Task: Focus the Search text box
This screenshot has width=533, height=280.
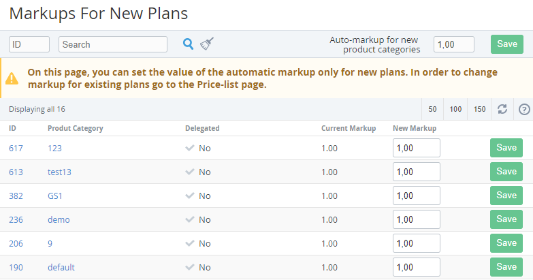Action: [x=113, y=44]
